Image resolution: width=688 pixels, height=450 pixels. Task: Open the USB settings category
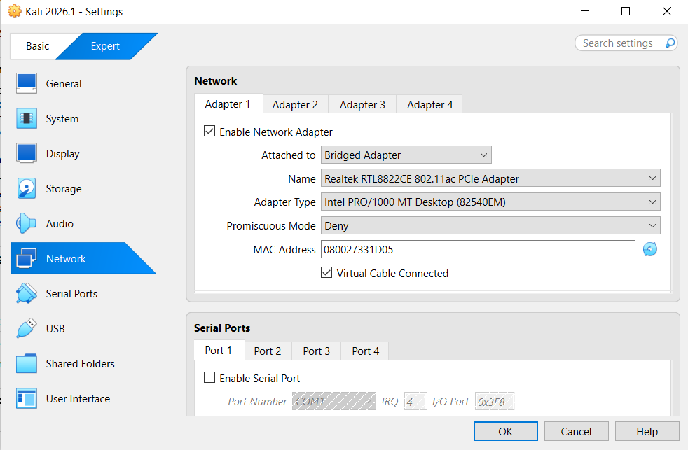click(x=55, y=329)
